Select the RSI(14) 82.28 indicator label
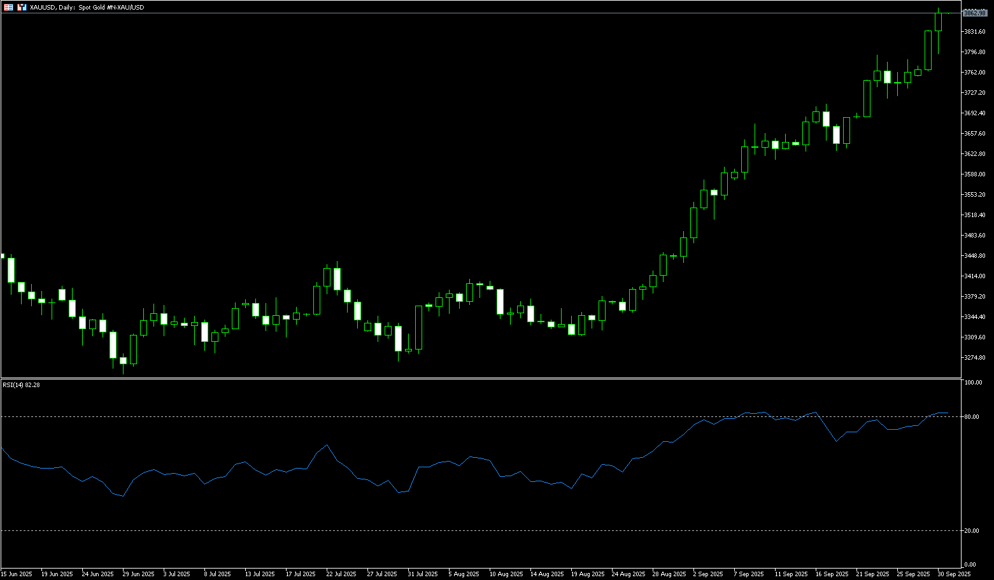Viewport: 994px width, 580px height. tap(21, 385)
